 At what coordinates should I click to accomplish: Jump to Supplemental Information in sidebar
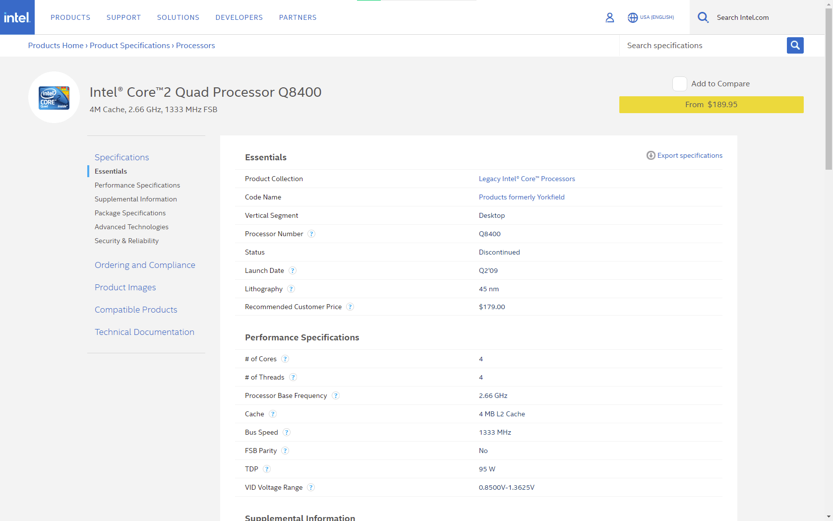click(x=136, y=199)
